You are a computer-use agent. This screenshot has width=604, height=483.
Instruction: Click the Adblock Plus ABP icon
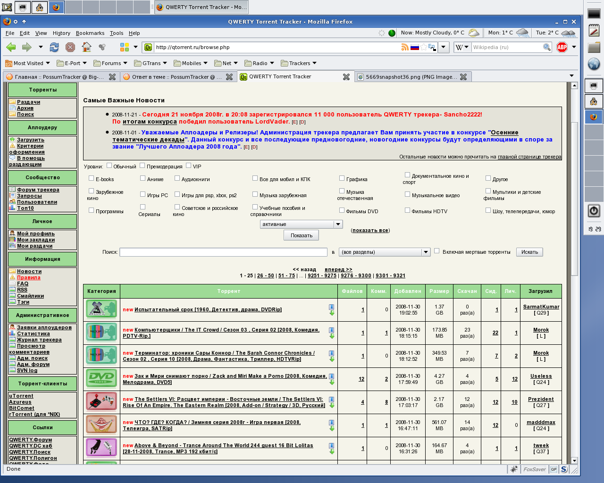tap(562, 47)
